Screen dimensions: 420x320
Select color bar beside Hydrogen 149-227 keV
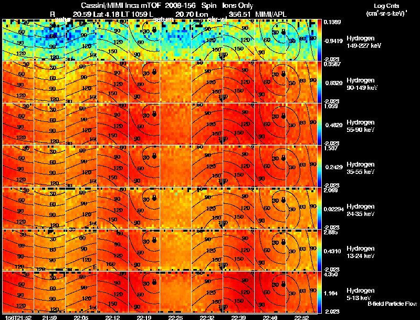point(320,40)
